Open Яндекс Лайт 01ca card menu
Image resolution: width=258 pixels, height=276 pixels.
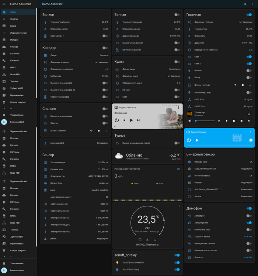point(179,108)
